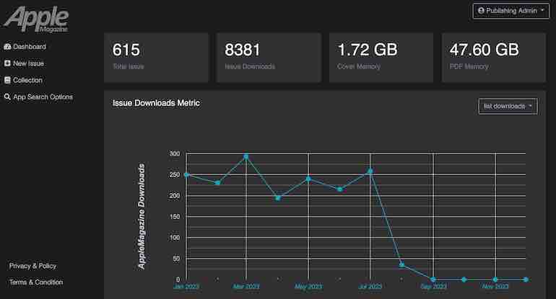Click the Jul 2023 data point on chart
The height and width of the screenshot is (299, 556).
[x=370, y=171]
